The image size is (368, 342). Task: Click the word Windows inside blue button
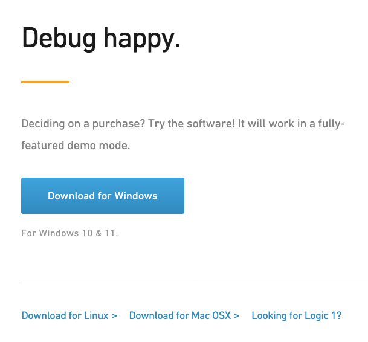pyautogui.click(x=136, y=196)
